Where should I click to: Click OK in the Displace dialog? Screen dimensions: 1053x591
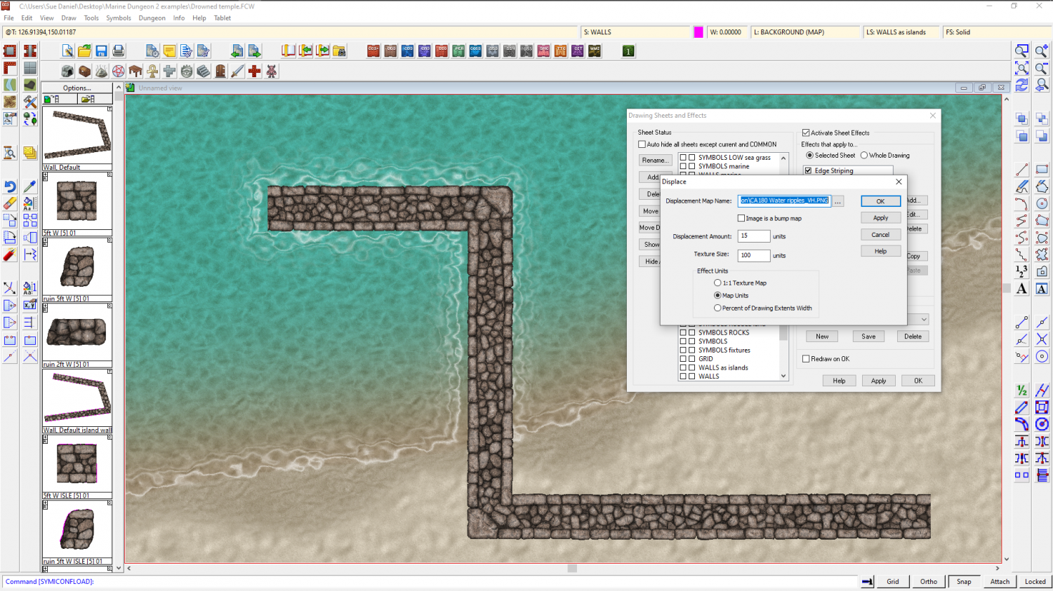point(880,201)
